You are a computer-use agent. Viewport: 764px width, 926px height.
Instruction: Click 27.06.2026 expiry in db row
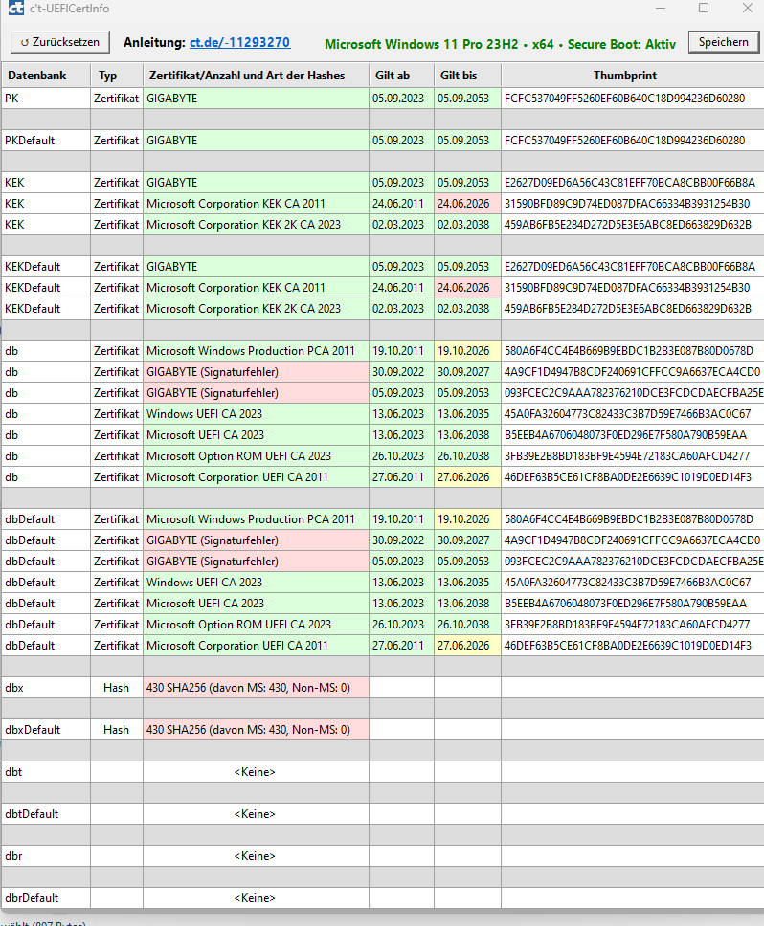467,477
